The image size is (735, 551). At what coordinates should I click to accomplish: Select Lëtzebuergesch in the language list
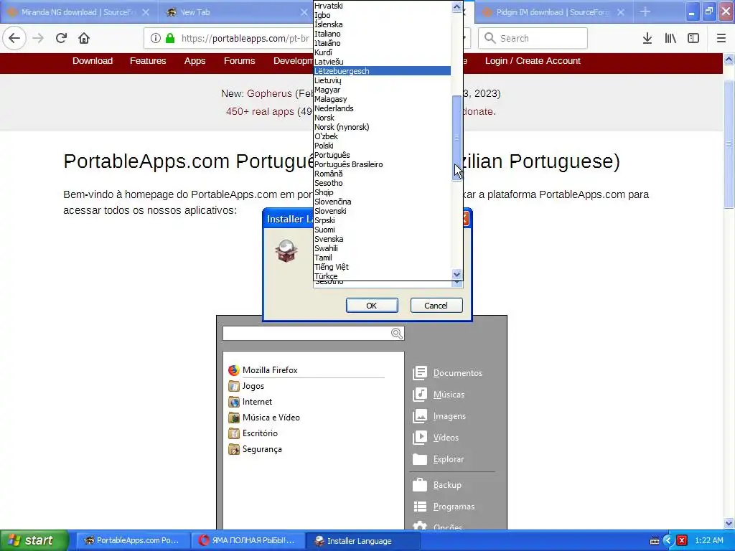382,71
